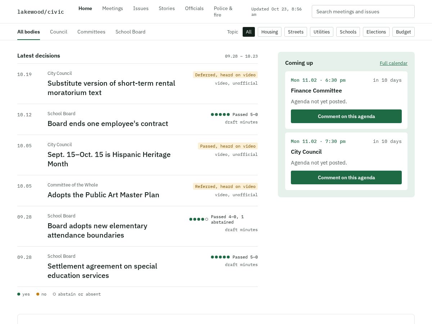
Task: Switch to the Committees tab
Action: [91, 32]
